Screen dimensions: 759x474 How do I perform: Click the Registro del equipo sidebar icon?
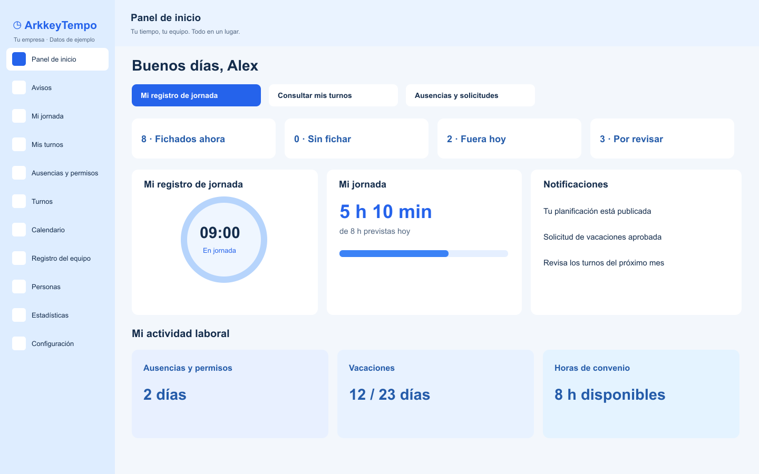pos(19,258)
